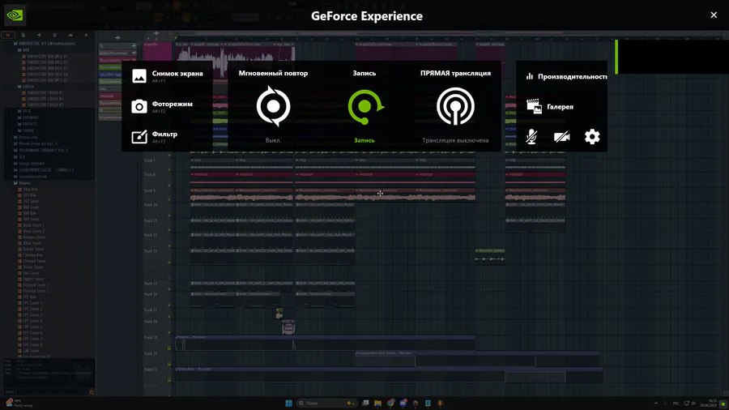Open Discord from the taskbar
This screenshot has height=410, width=729.
pos(403,403)
